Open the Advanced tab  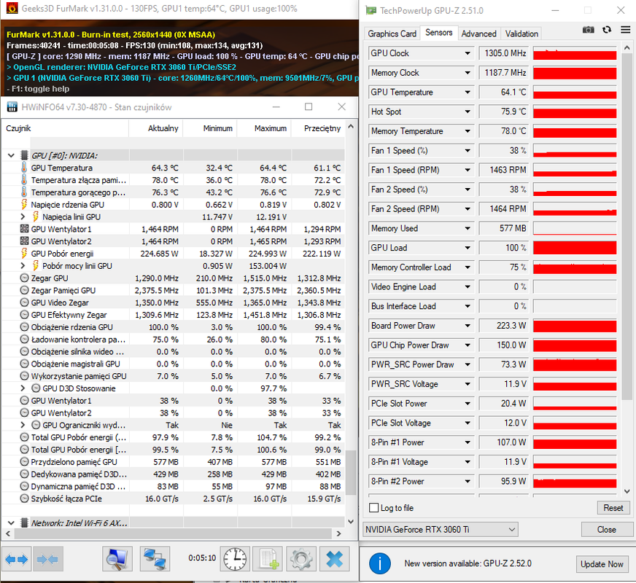(478, 34)
